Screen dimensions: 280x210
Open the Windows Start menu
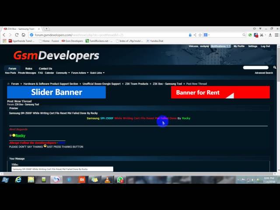coord(6,180)
